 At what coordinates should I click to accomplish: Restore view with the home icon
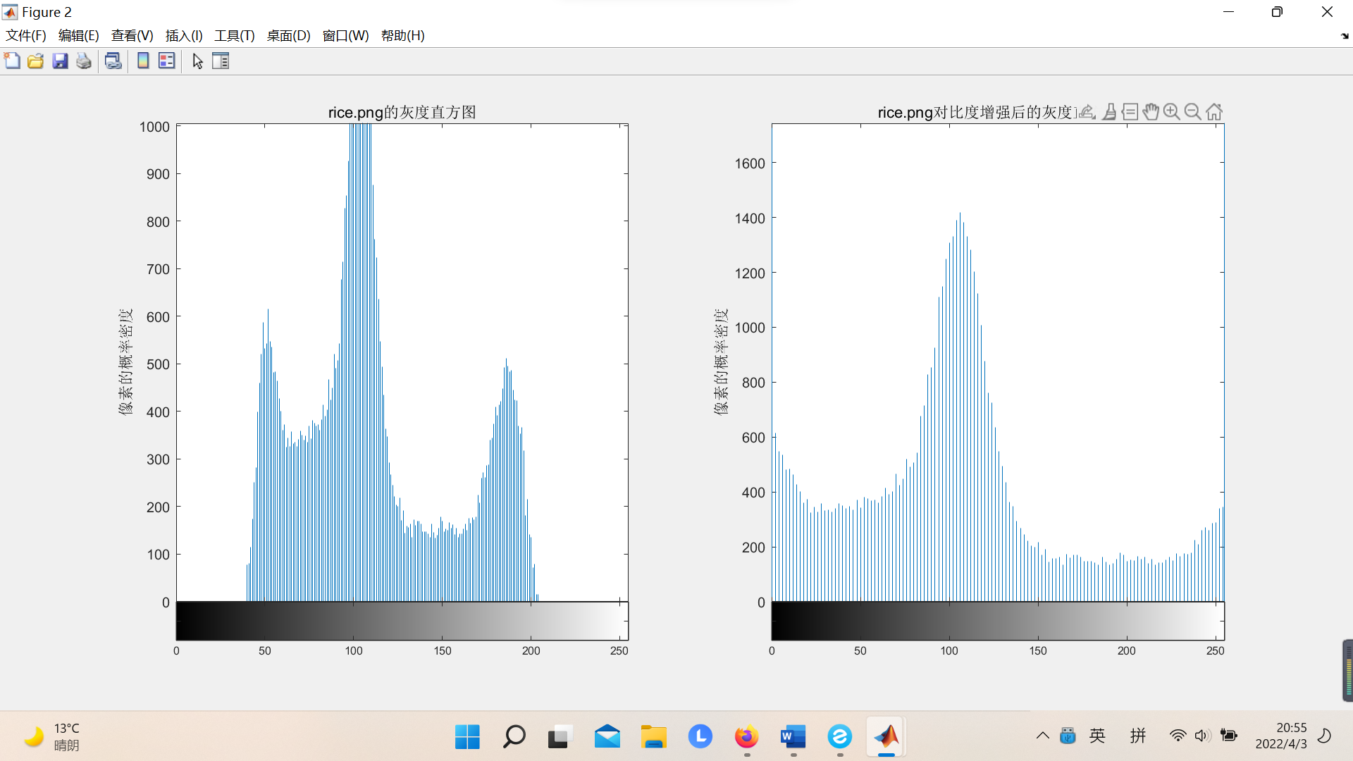tap(1213, 111)
